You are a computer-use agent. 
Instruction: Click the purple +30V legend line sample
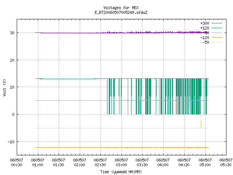pos(217,23)
